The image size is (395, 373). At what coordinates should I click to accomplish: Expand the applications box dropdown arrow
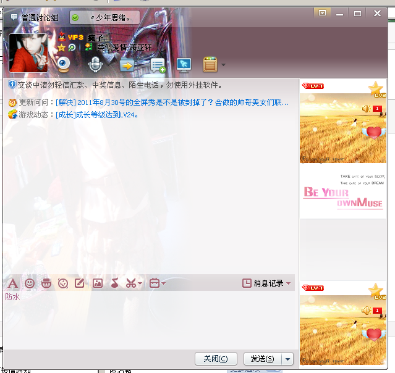(223, 65)
